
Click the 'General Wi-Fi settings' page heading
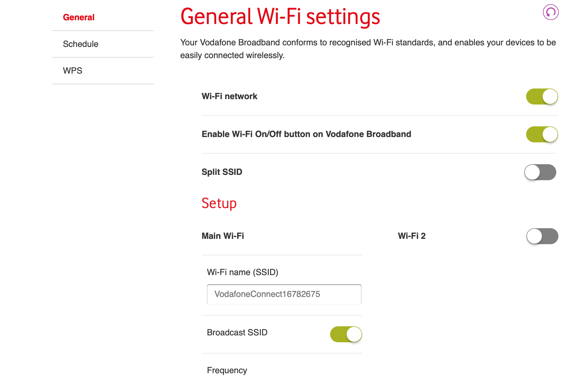[280, 17]
